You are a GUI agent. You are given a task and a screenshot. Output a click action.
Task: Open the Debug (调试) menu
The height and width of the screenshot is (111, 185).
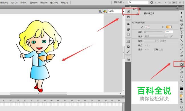point(44,3)
